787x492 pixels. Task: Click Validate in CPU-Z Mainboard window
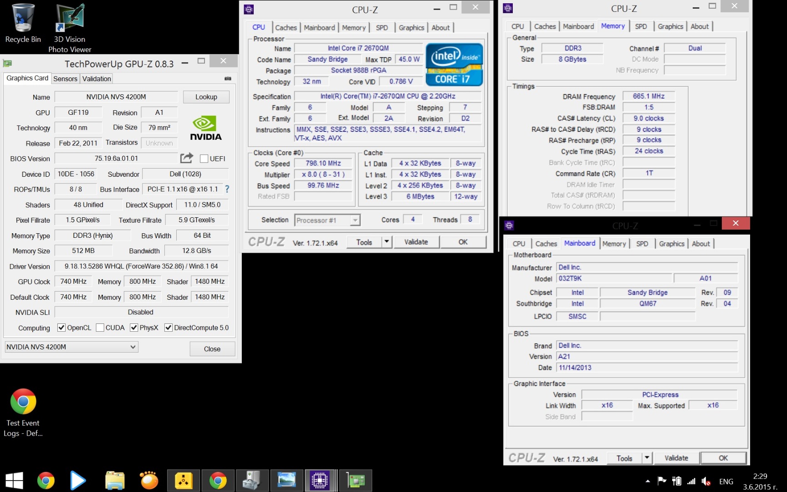pos(676,458)
